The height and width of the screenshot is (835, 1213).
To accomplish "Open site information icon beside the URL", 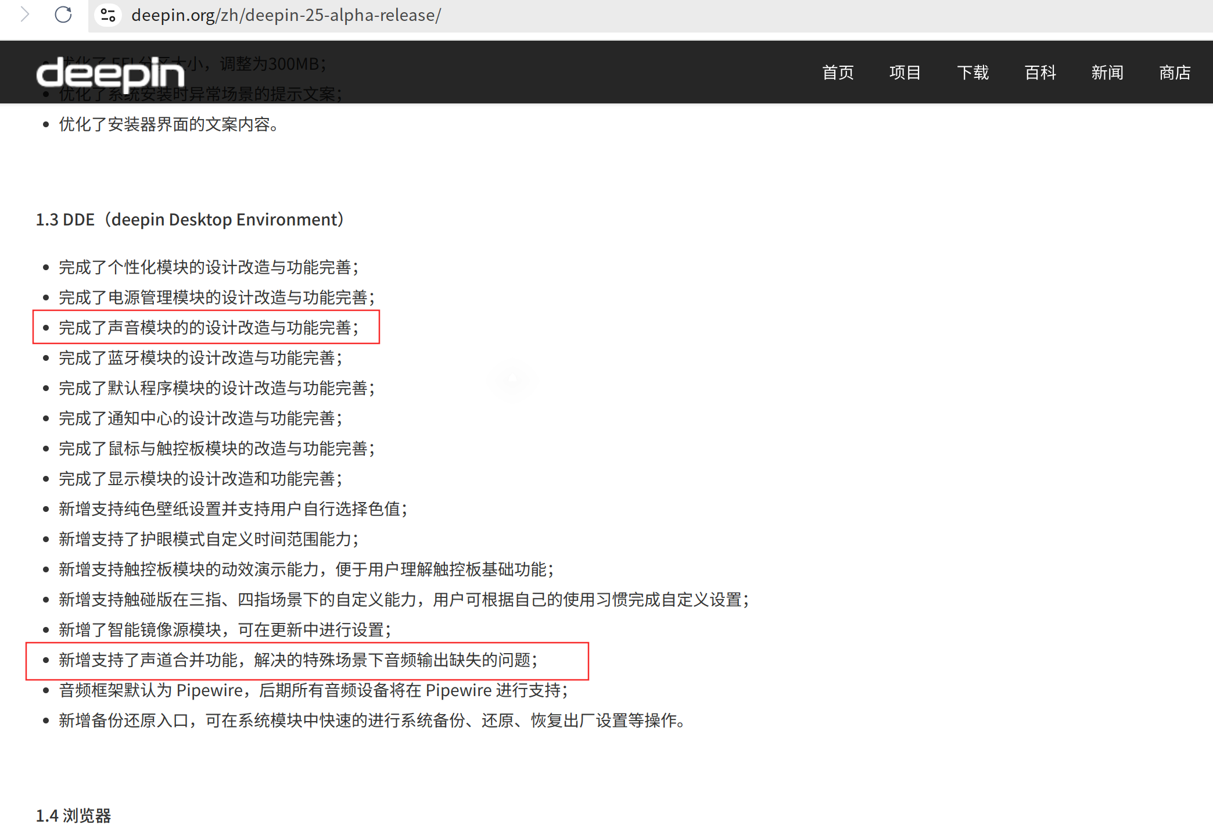I will coord(108,15).
